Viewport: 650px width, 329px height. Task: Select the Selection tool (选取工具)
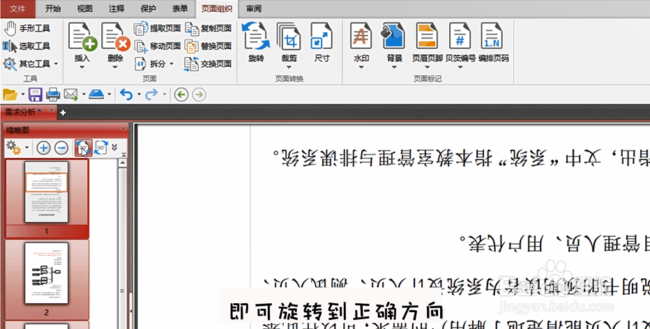click(27, 46)
